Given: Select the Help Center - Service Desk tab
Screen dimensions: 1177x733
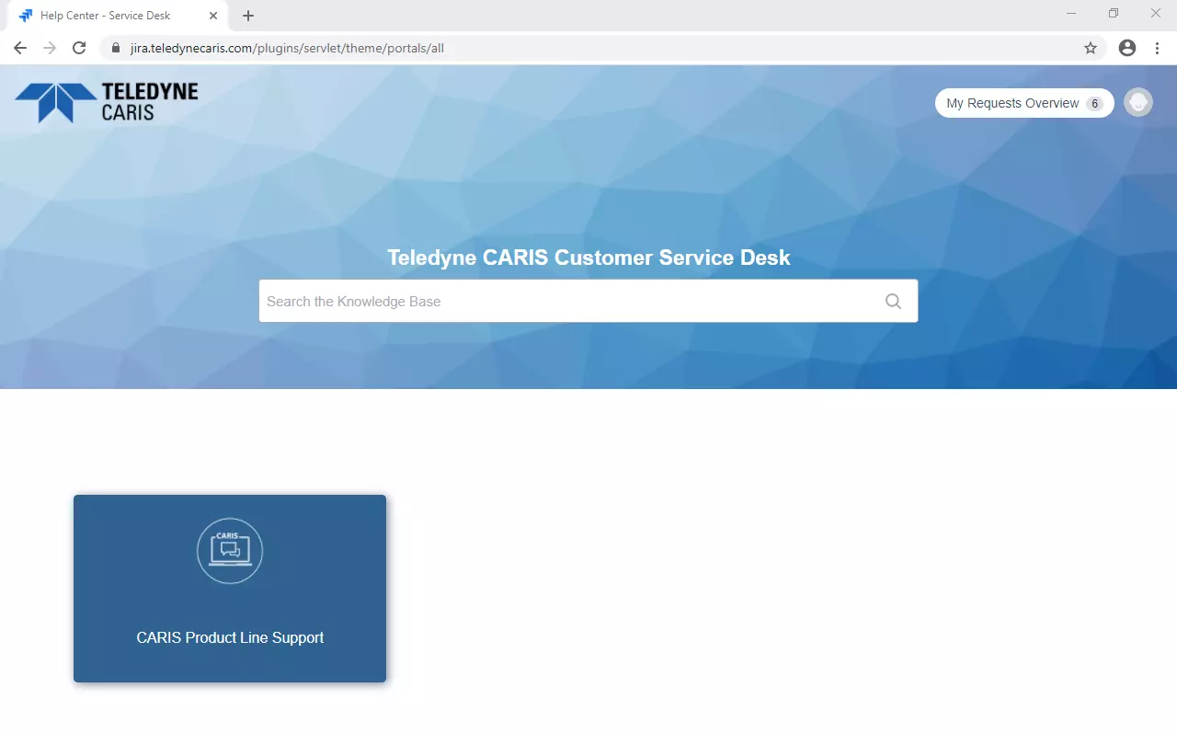Looking at the screenshot, I should click(x=110, y=15).
